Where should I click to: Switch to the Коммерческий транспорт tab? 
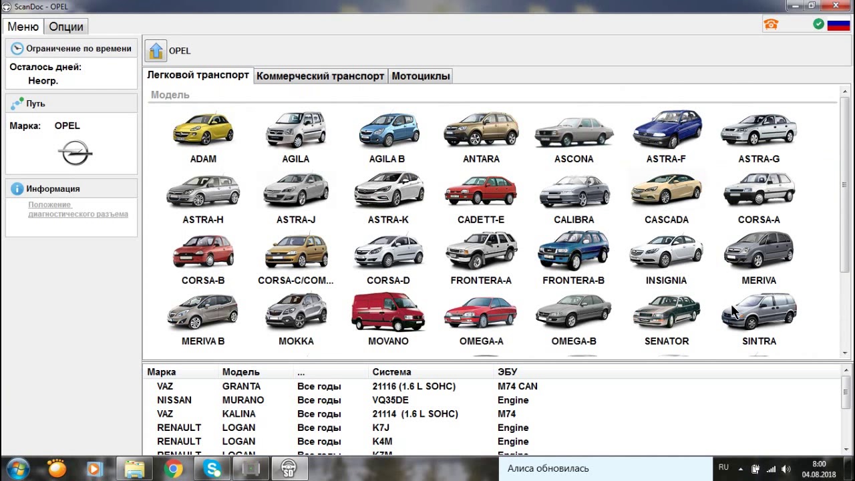point(321,76)
